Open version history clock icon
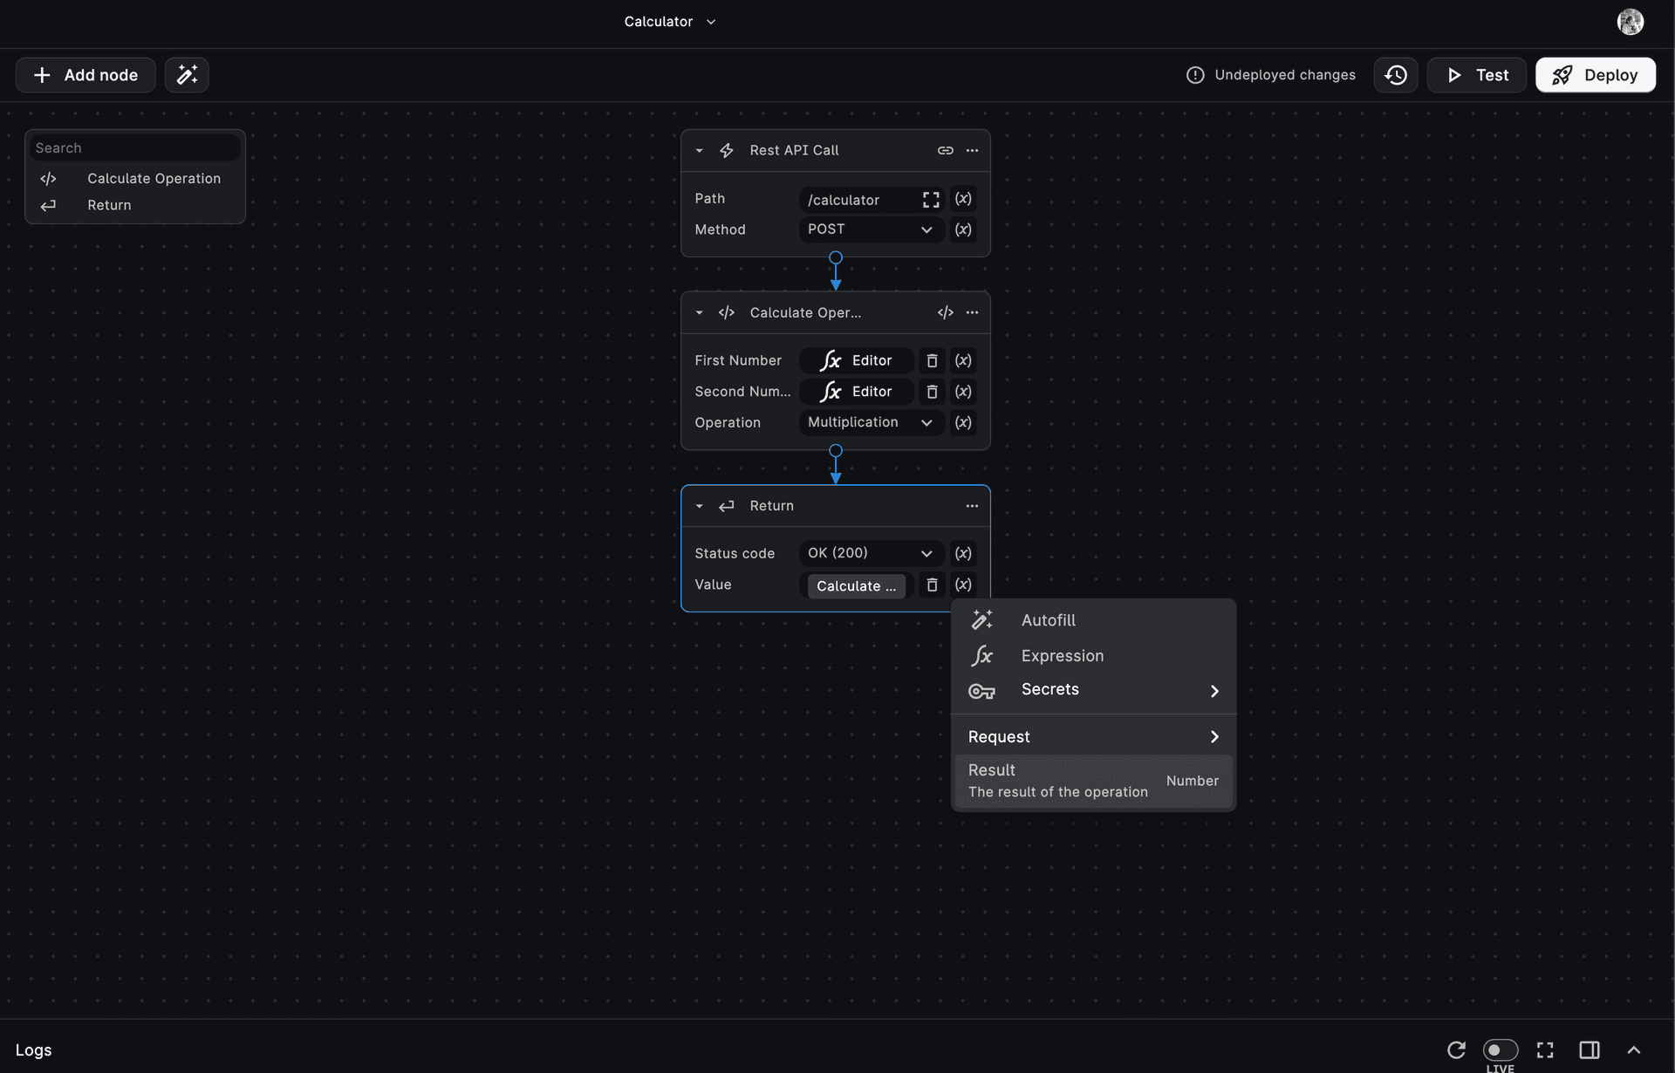1675x1073 pixels. click(1395, 75)
